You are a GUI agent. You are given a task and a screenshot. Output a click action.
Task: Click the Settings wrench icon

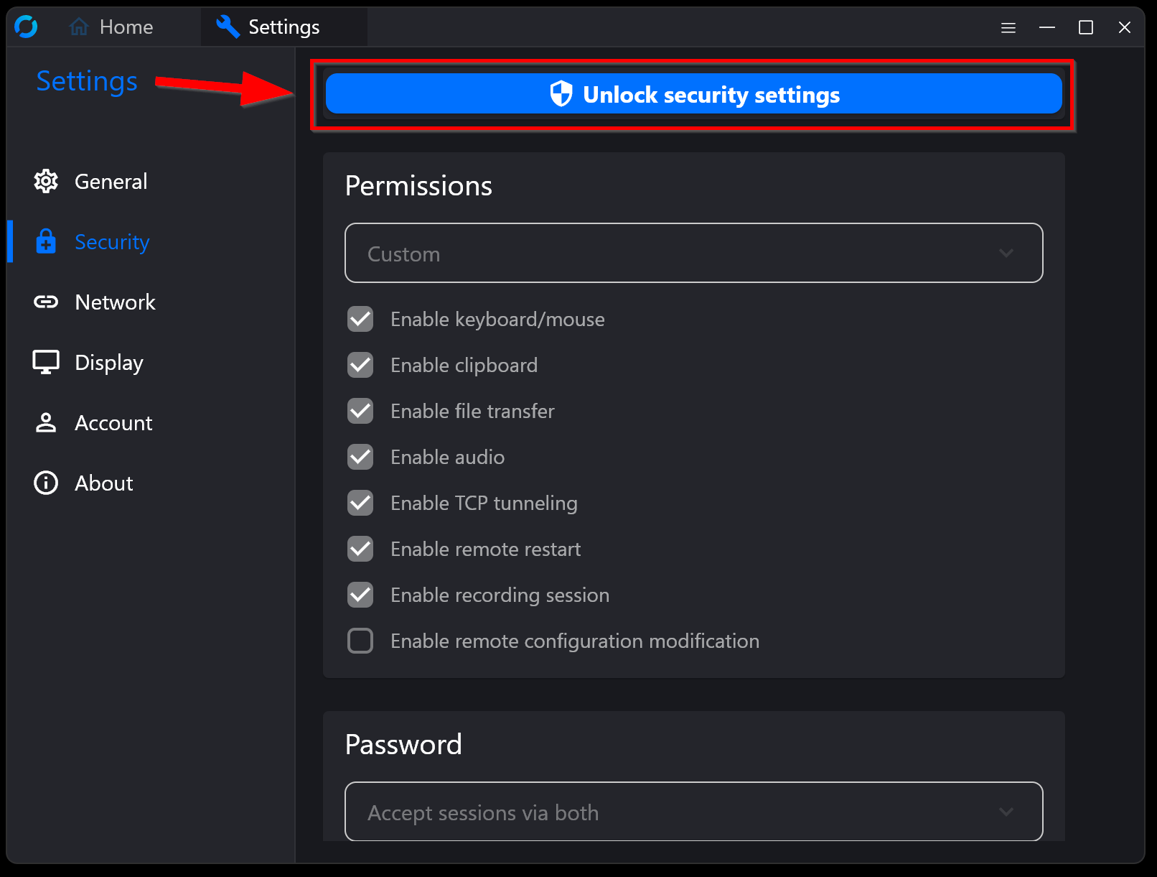(x=228, y=27)
